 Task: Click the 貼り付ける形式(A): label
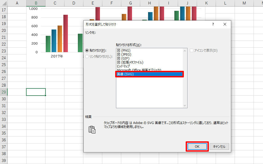[129, 45]
